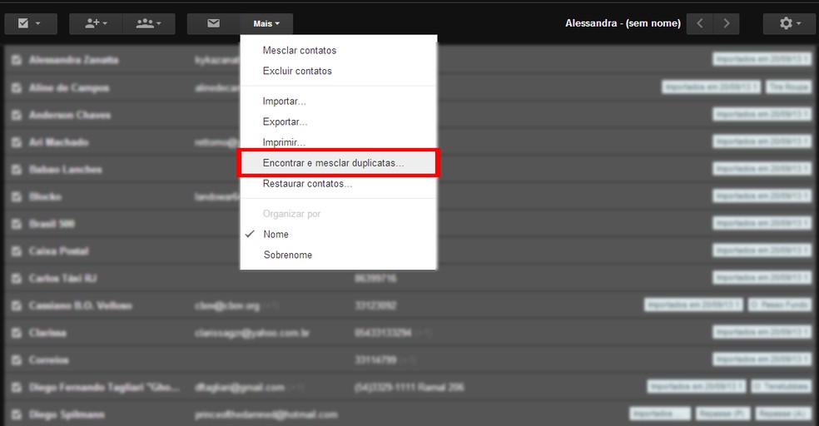
Task: Toggle checkbox for Anderson Chaves
Action: point(17,115)
